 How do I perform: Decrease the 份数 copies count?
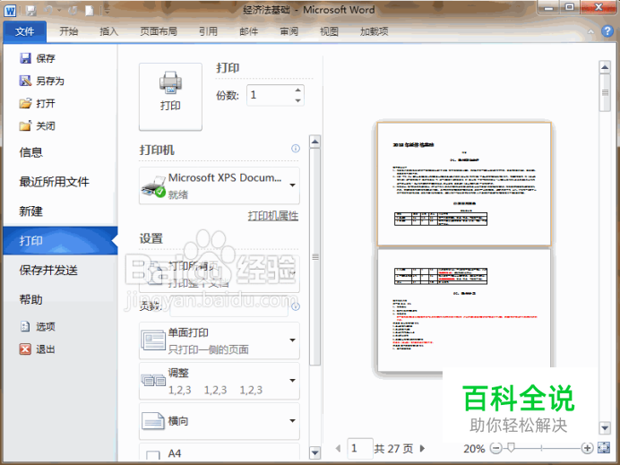coord(297,100)
